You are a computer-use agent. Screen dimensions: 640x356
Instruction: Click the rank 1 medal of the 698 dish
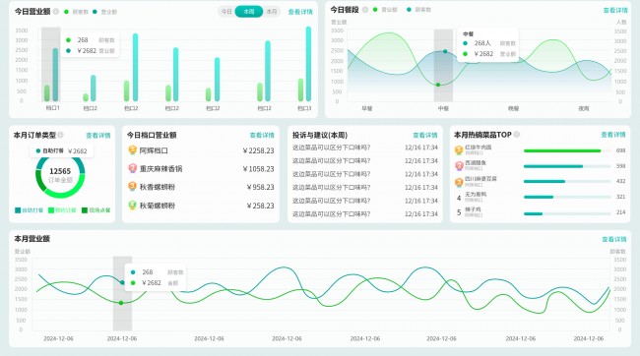click(459, 150)
